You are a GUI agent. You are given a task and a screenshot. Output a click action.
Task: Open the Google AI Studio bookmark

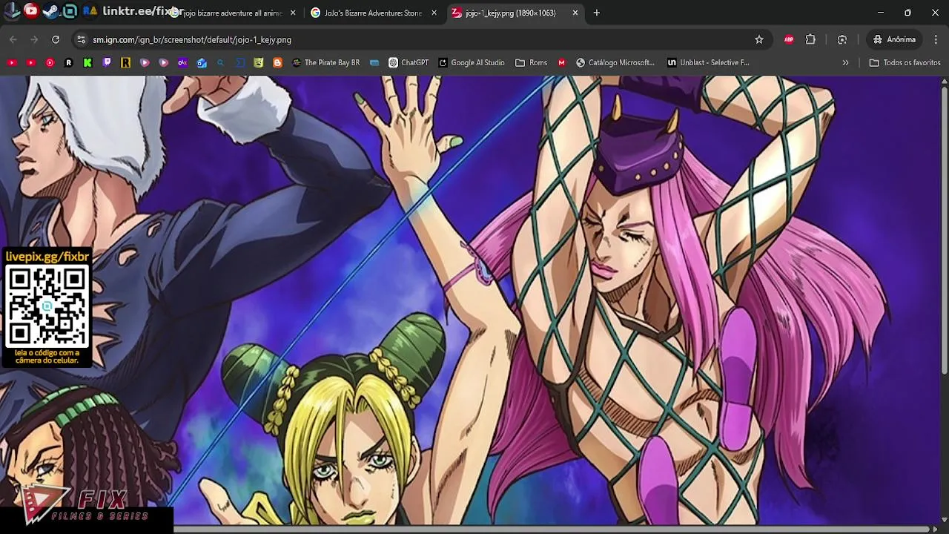471,63
